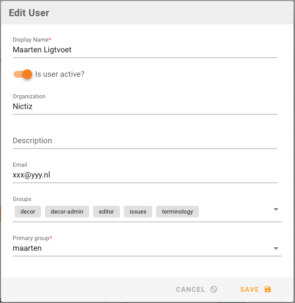The width and height of the screenshot is (295, 303).
Task: Select the 'issues' group chip
Action: coord(138,212)
